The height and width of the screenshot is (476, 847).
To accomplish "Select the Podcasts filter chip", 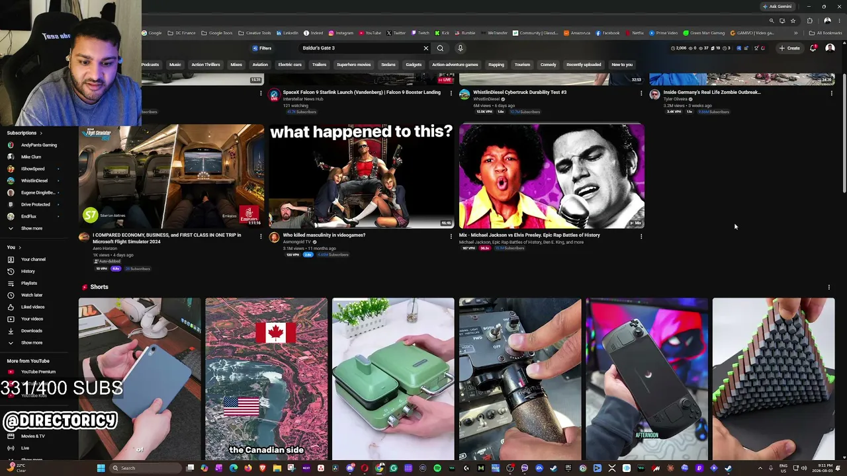I will click(x=150, y=65).
